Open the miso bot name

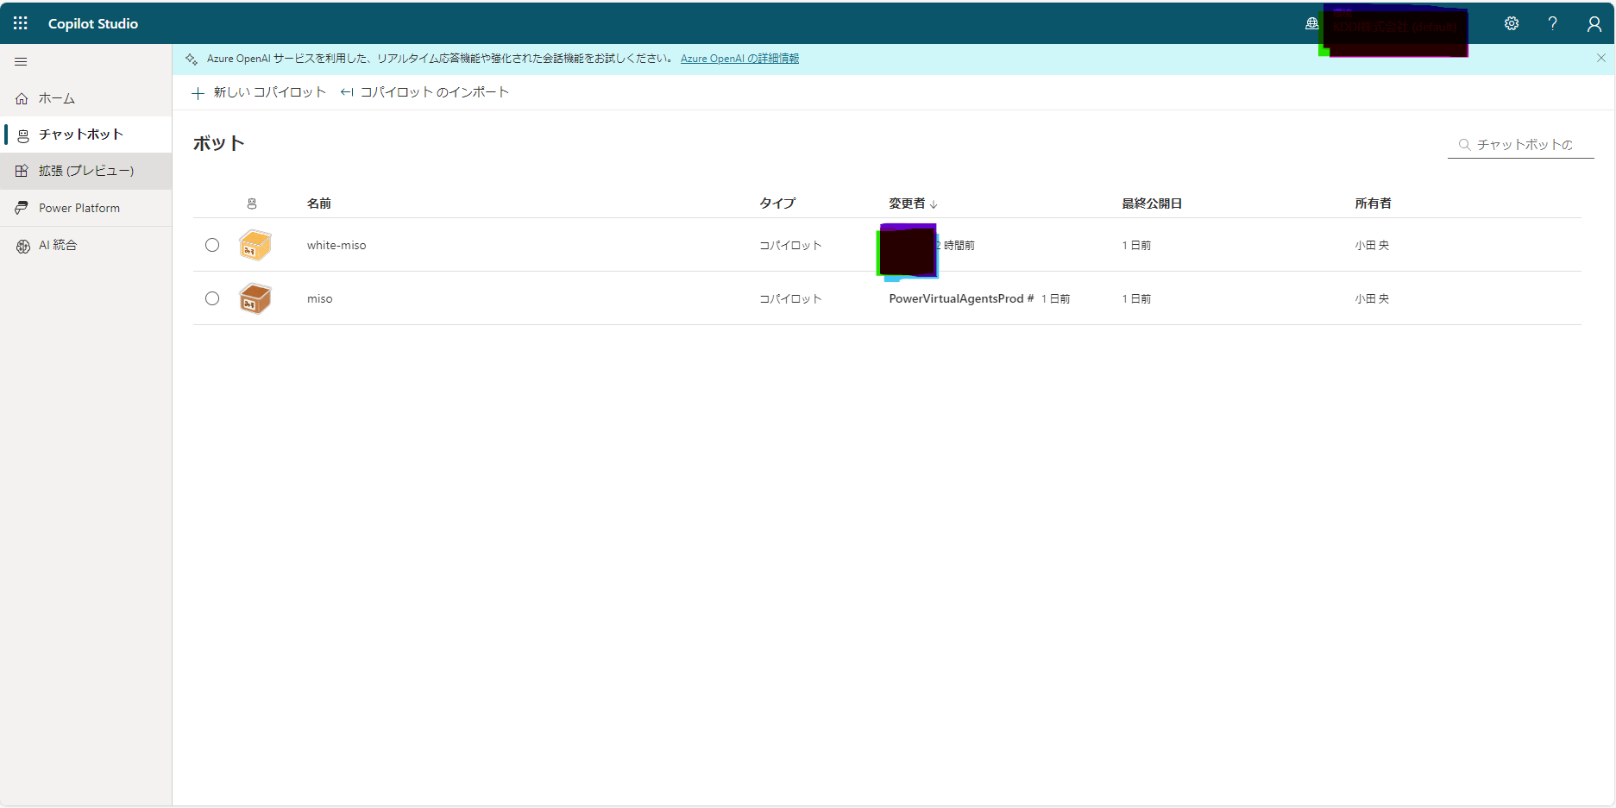tap(319, 298)
